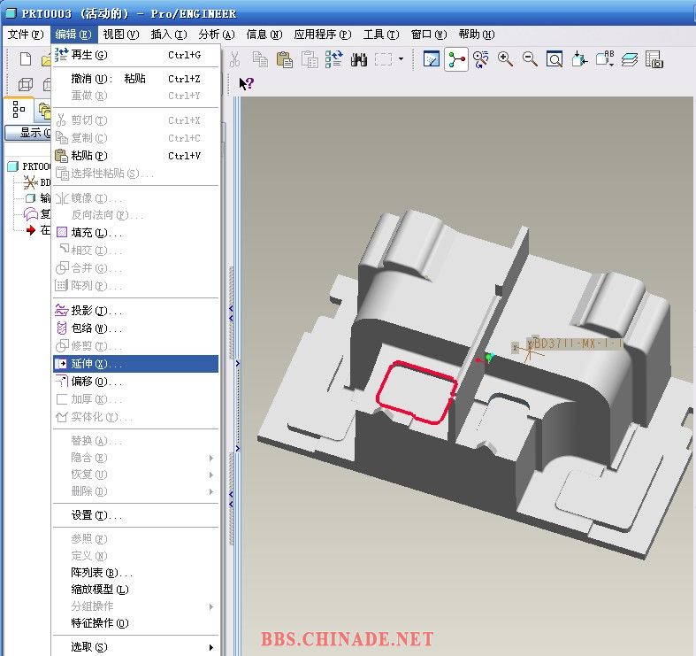This screenshot has height=656, width=696.
Task: Click the refit model icon
Action: click(x=555, y=59)
